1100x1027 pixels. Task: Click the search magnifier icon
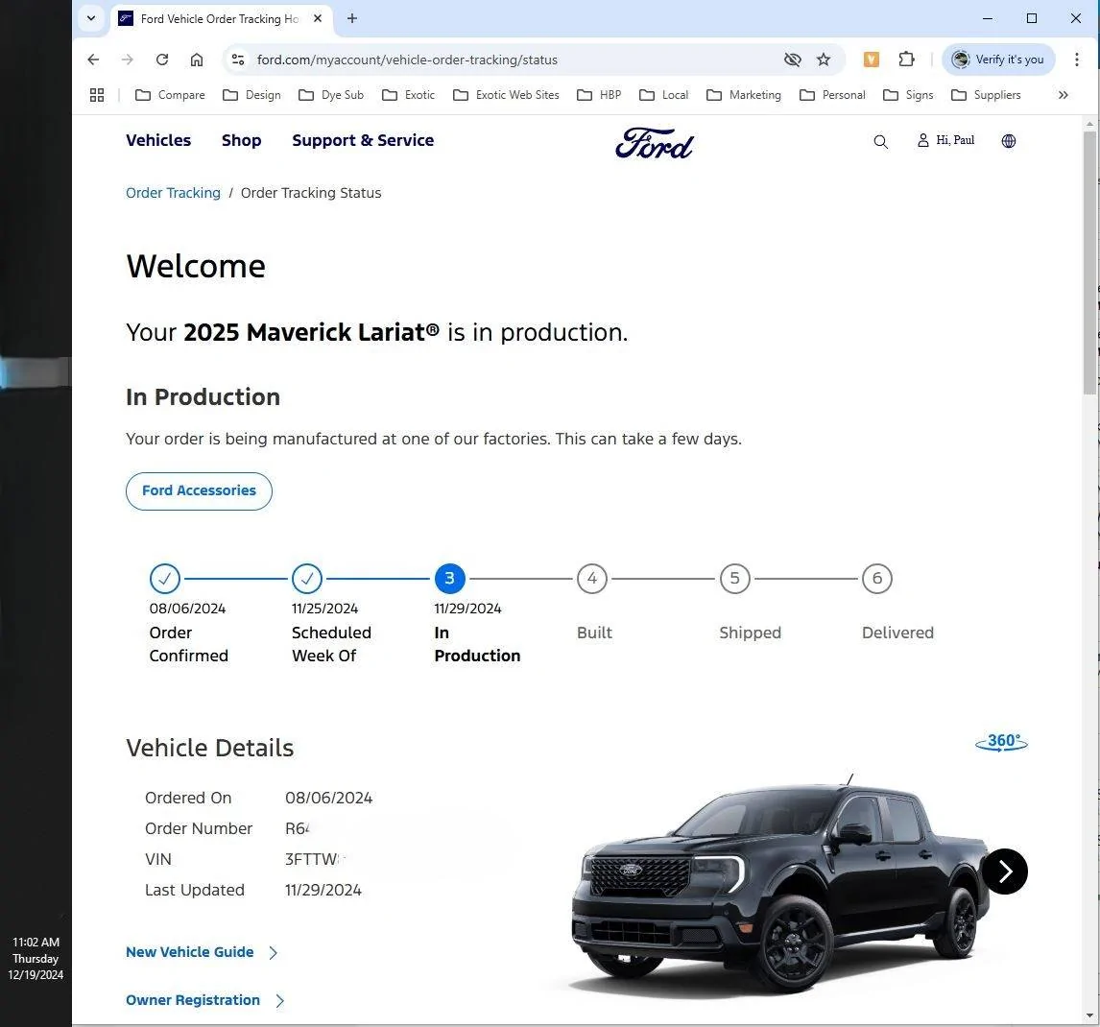pos(881,142)
